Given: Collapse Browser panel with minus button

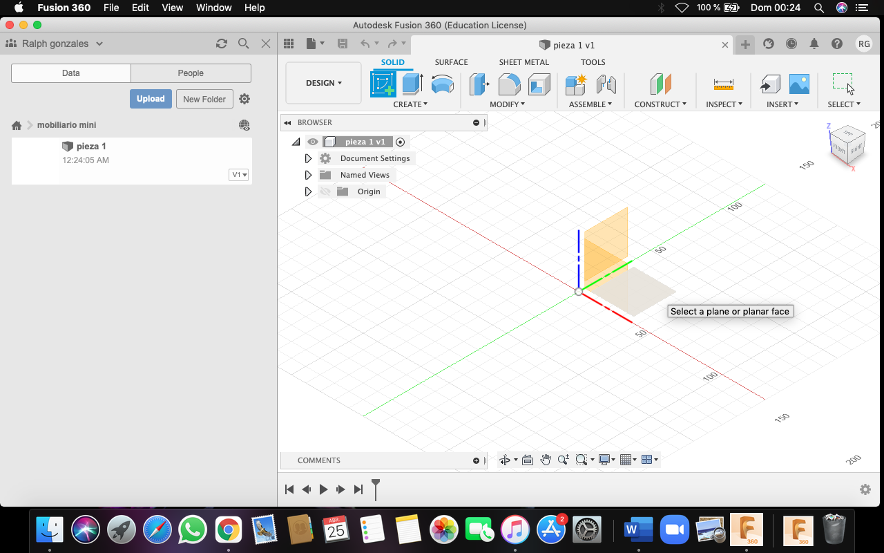Looking at the screenshot, I should point(476,122).
